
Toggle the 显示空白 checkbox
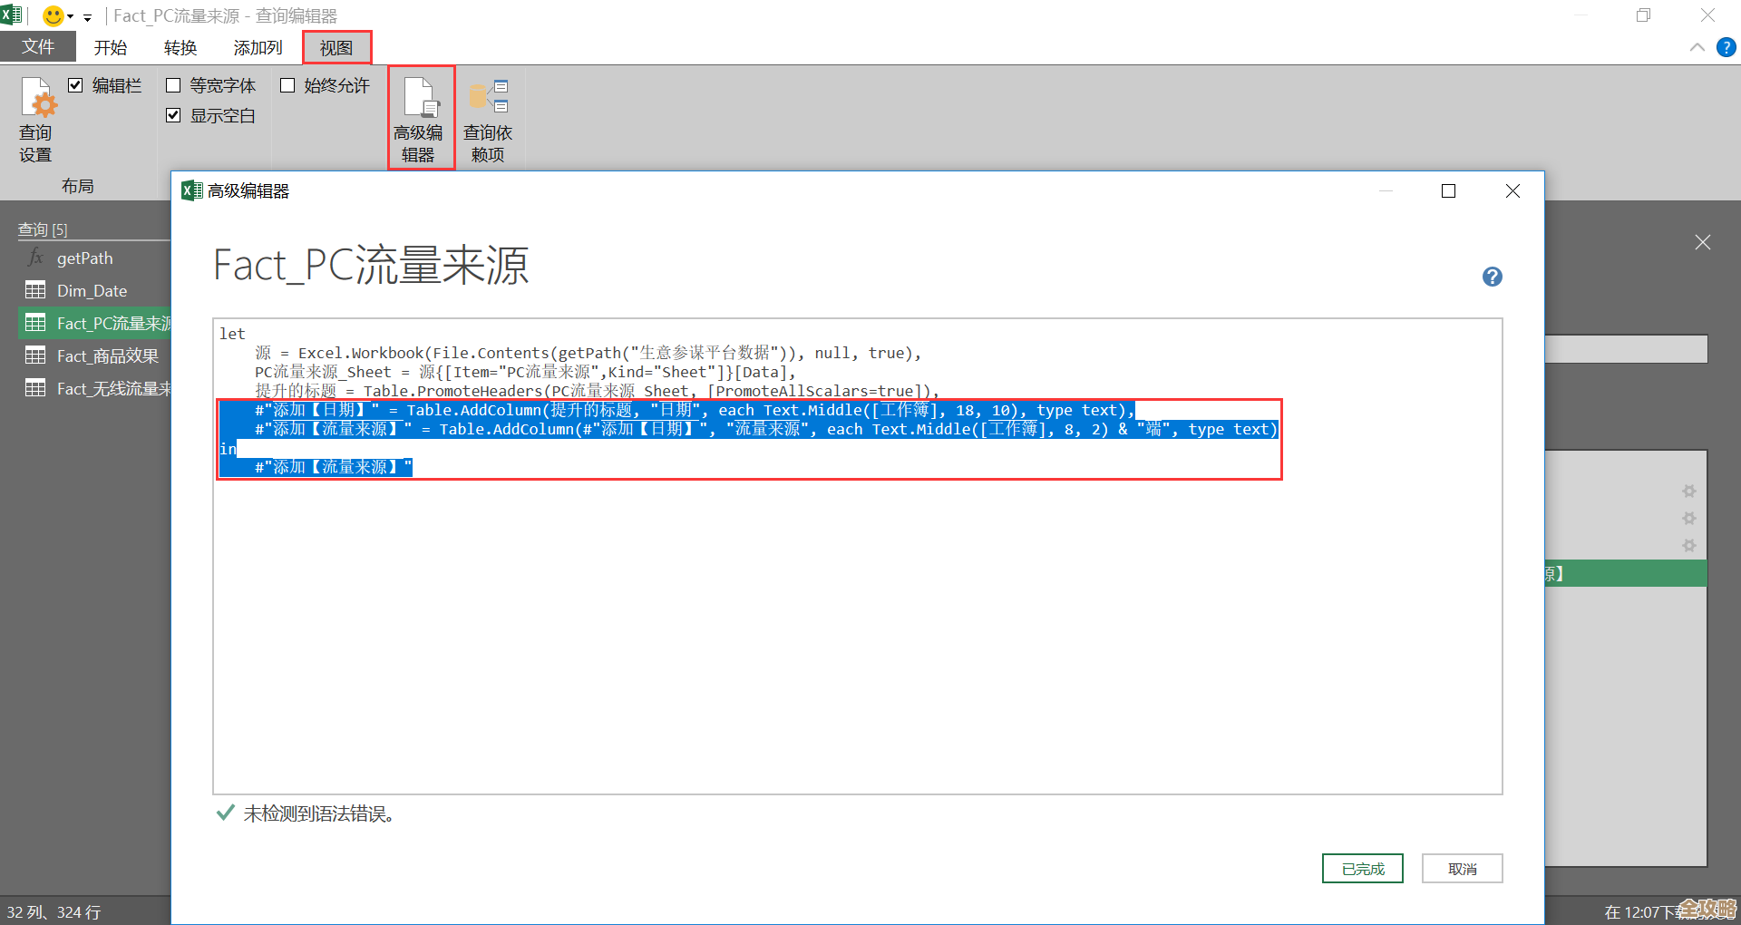click(173, 116)
